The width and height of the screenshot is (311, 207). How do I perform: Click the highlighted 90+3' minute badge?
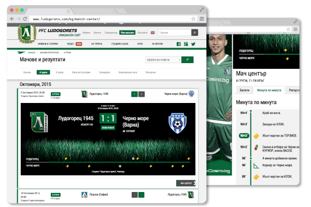coord(244,136)
